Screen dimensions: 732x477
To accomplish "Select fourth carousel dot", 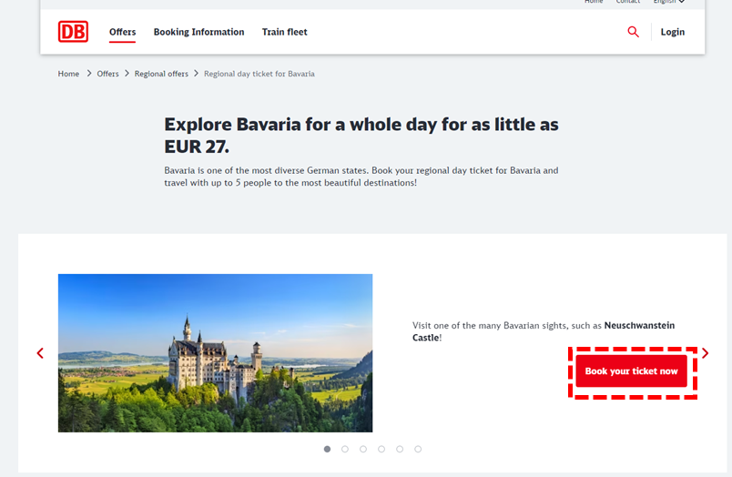I will 381,449.
